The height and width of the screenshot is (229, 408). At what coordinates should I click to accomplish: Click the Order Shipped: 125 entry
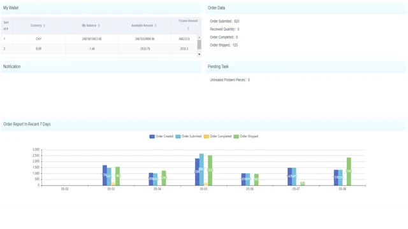224,45
